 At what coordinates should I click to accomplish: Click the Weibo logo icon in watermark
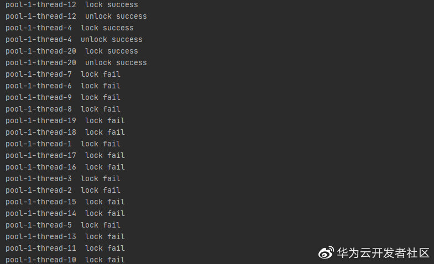pyautogui.click(x=326, y=252)
